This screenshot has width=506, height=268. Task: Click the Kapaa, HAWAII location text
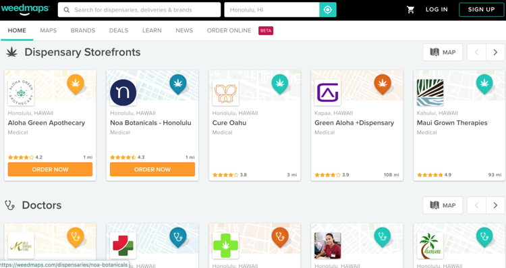click(x=334, y=113)
